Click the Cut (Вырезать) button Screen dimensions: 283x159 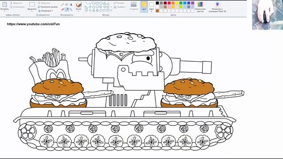[16, 3]
